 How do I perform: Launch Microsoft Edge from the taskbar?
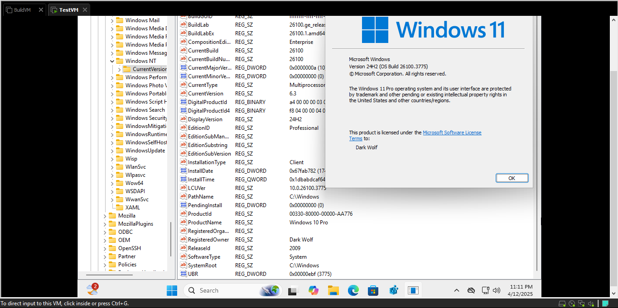point(353,291)
